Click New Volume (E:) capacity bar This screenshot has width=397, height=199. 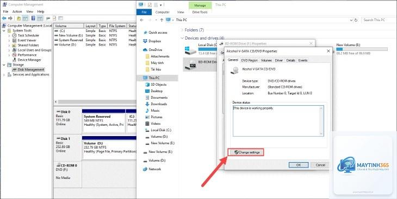tap(362, 49)
